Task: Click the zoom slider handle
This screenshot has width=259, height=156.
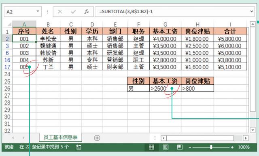Action: (x=211, y=147)
